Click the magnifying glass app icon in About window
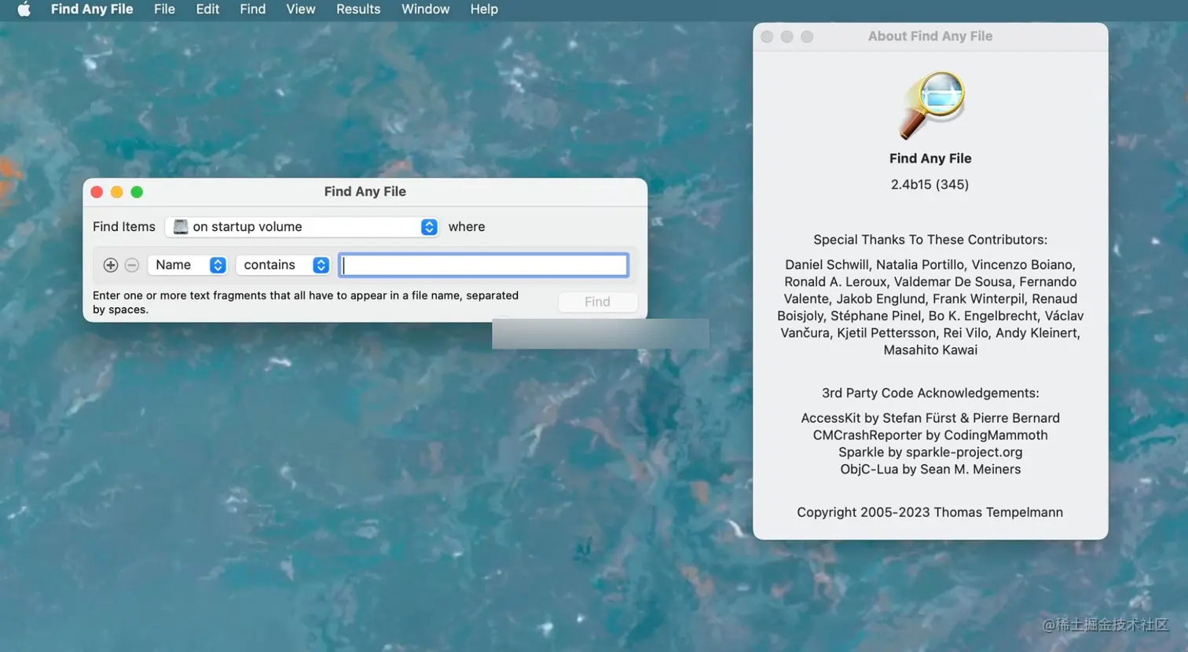1188x652 pixels. click(x=932, y=105)
